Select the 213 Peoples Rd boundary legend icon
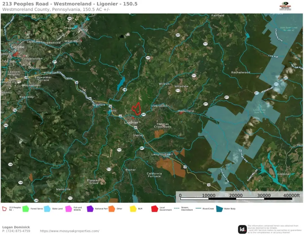This screenshot has width=304, height=235. [5, 209]
